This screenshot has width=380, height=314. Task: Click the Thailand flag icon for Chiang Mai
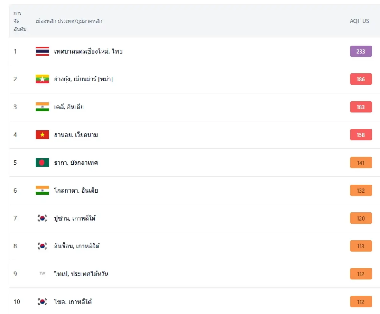coord(42,51)
